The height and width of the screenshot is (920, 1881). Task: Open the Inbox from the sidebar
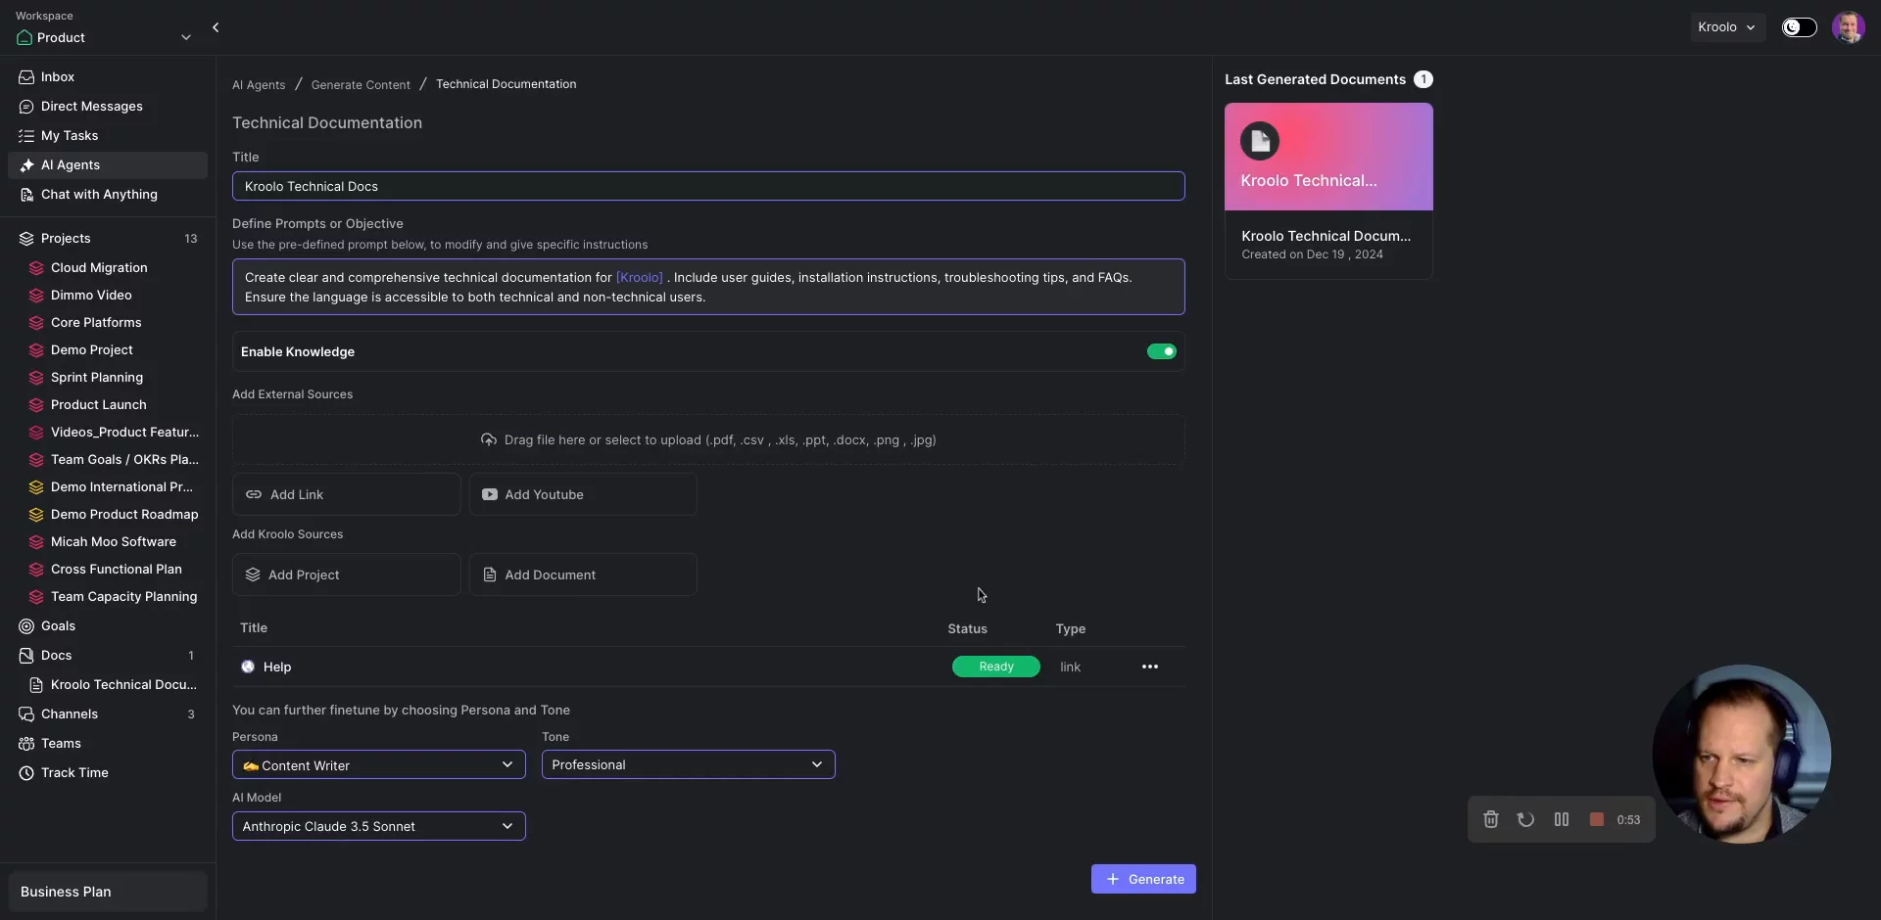click(57, 76)
